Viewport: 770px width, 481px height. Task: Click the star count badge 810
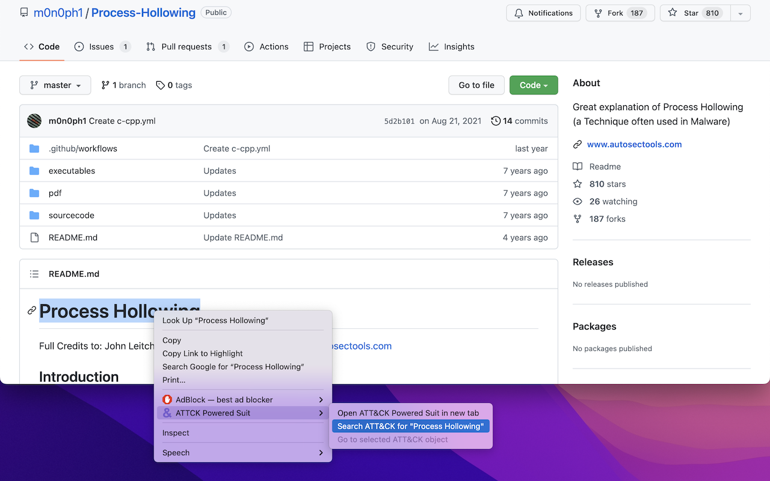(712, 13)
